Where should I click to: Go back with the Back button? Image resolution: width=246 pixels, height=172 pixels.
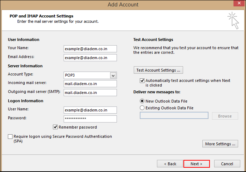(170, 164)
